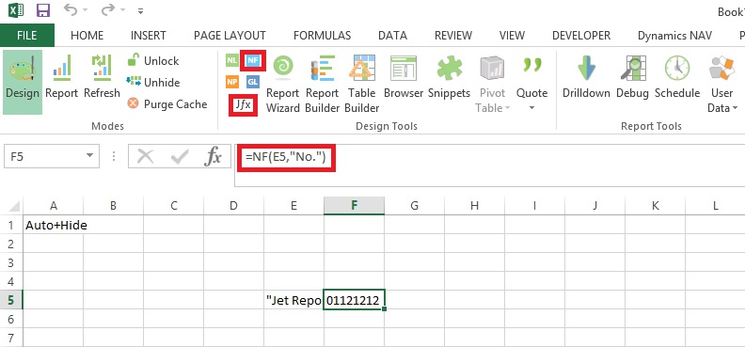Select column F header
Screen dimensions: 745x347
(354, 206)
